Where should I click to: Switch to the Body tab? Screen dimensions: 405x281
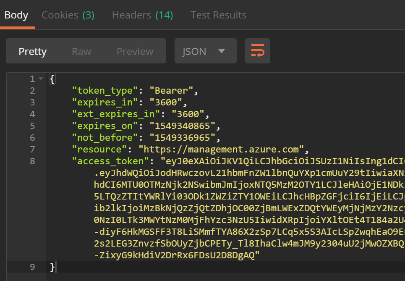16,15
